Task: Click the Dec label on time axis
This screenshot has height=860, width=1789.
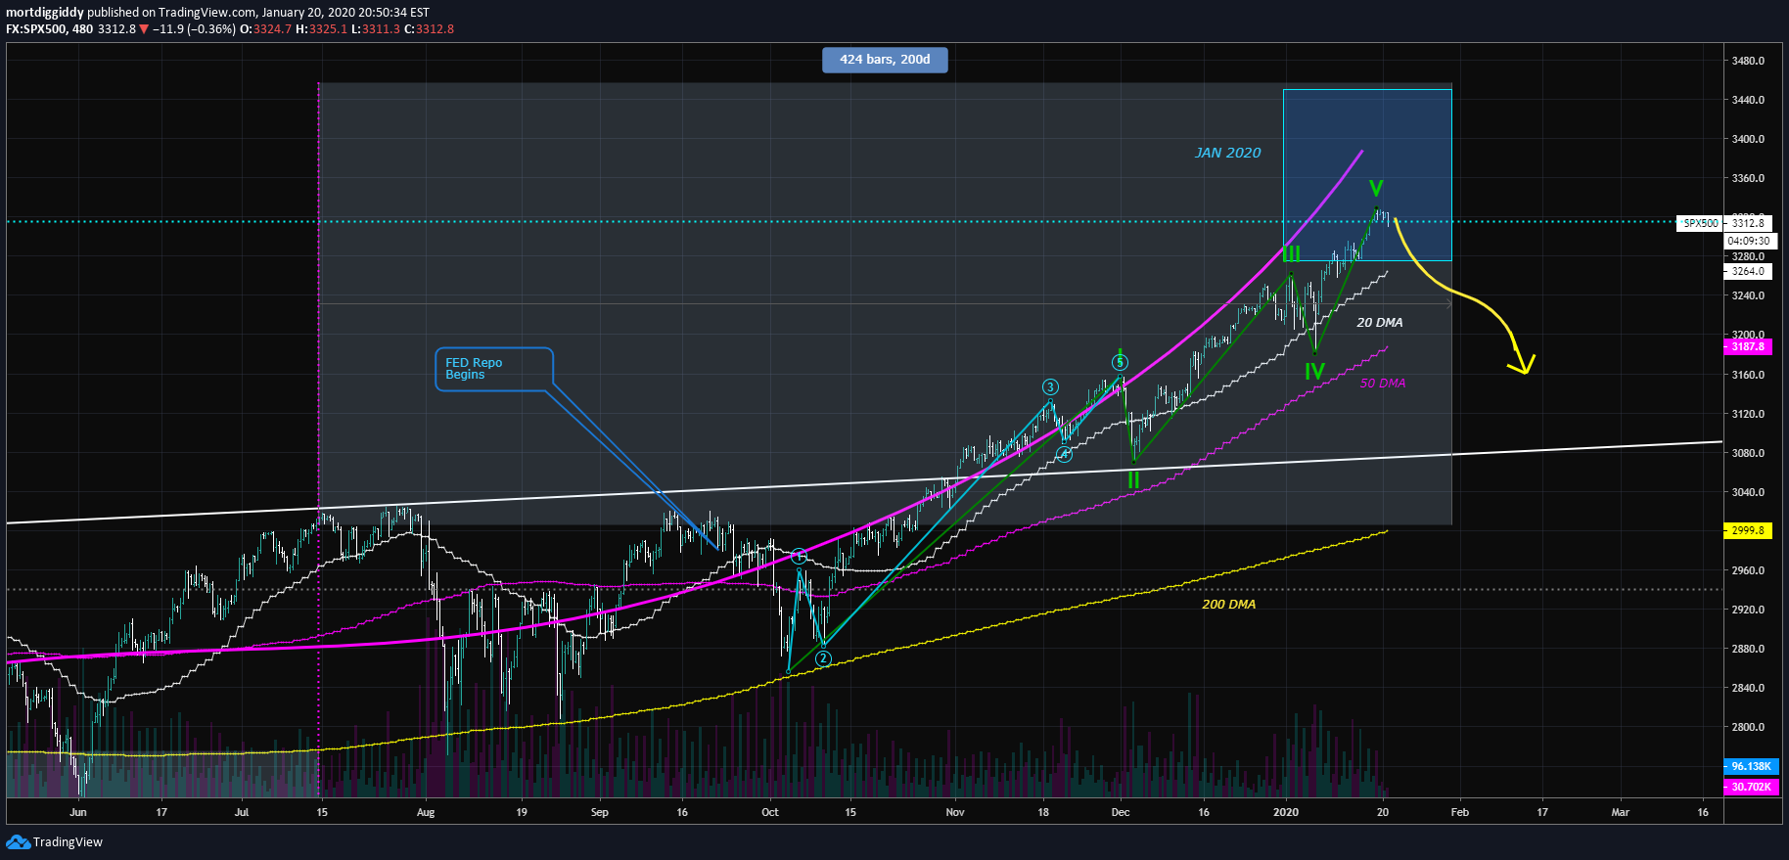Action: (x=1121, y=812)
